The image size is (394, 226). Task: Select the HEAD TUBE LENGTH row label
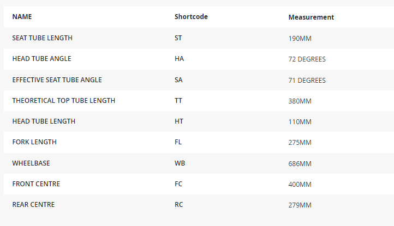(x=44, y=121)
